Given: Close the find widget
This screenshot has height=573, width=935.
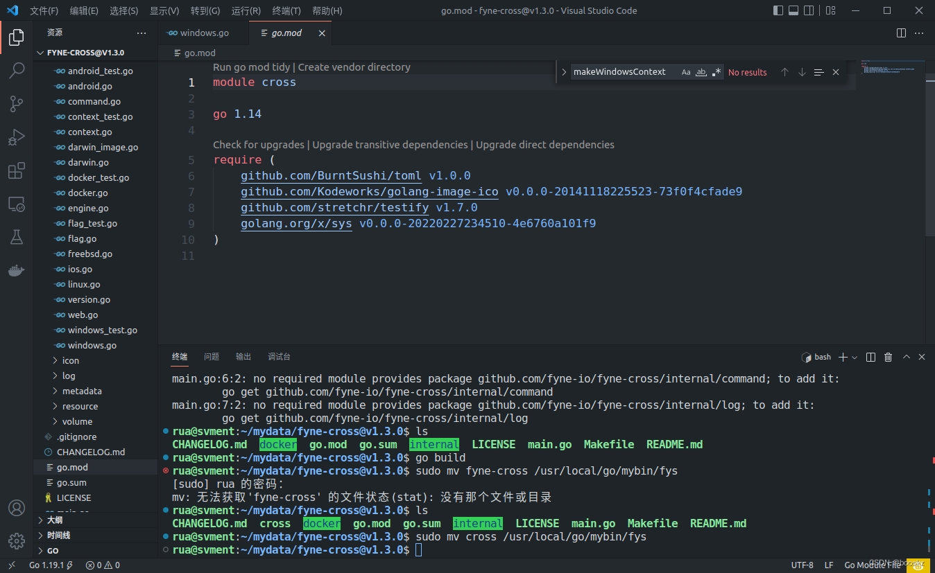Looking at the screenshot, I should click(x=836, y=72).
